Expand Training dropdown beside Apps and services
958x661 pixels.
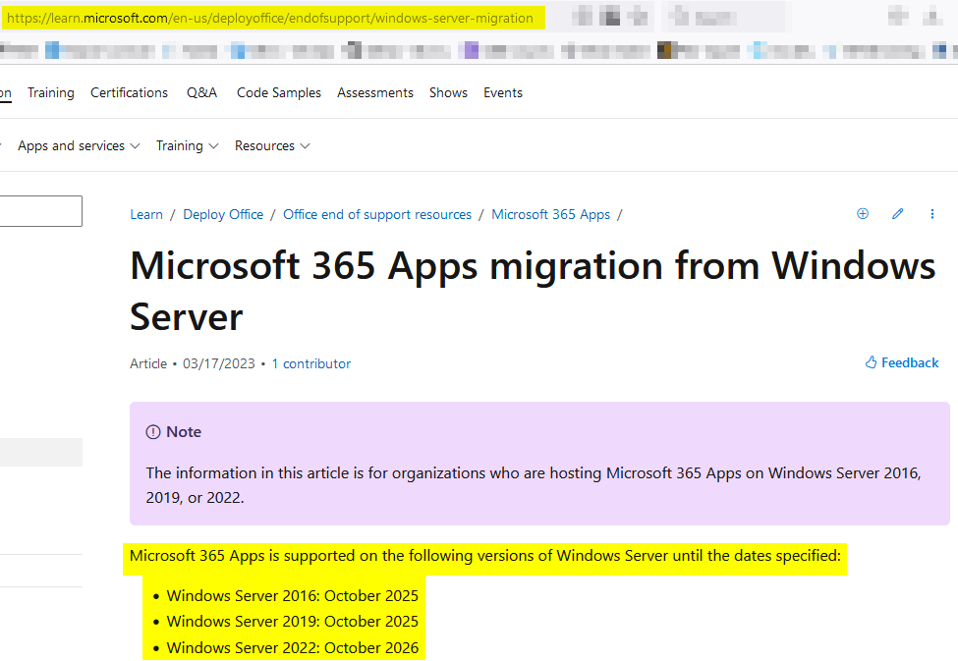point(187,145)
